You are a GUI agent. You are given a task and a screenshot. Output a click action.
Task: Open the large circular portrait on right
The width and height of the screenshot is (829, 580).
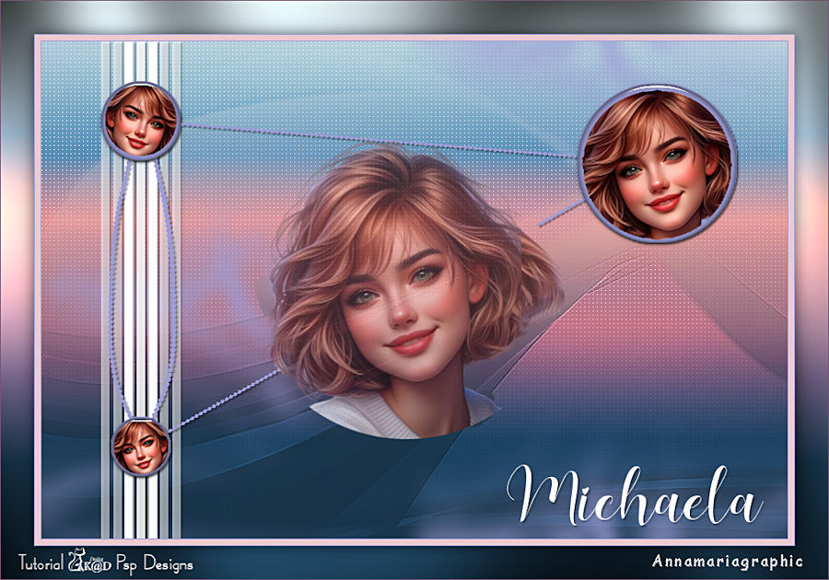click(x=658, y=164)
